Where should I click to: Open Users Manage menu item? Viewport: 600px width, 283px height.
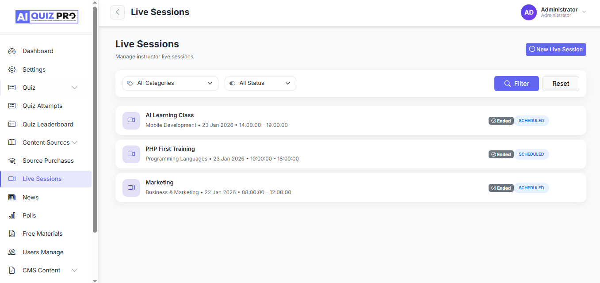pyautogui.click(x=46, y=252)
